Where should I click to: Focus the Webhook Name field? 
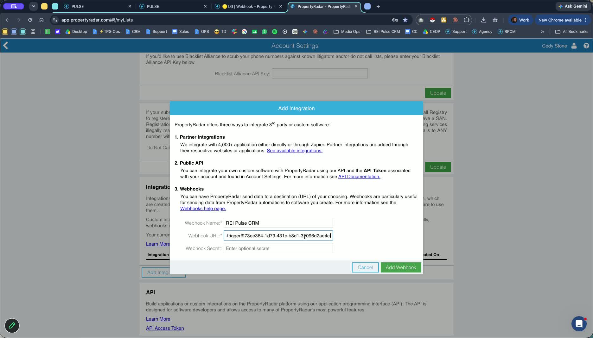pyautogui.click(x=278, y=223)
